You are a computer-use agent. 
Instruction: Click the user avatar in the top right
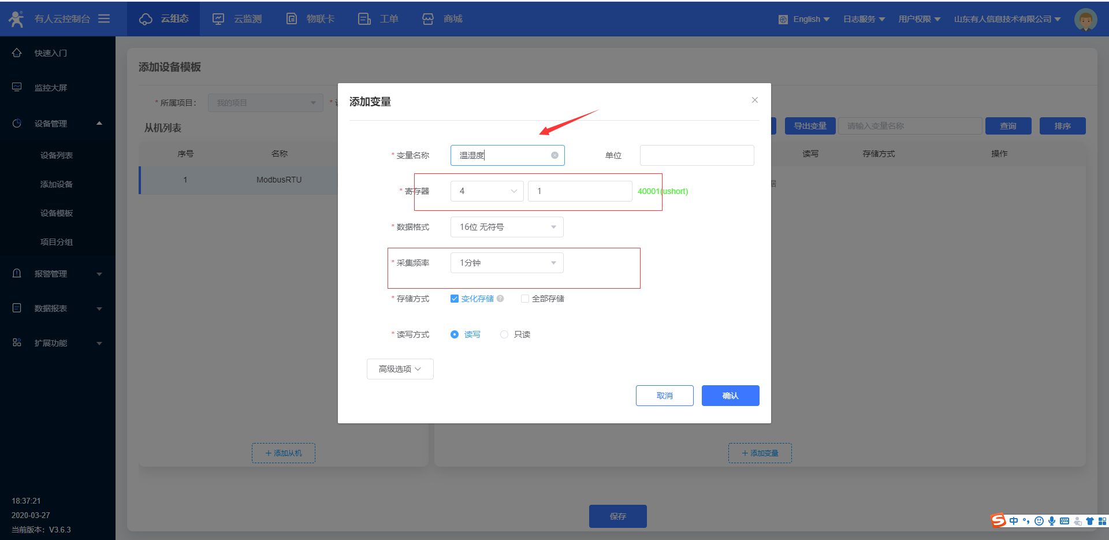tap(1085, 19)
